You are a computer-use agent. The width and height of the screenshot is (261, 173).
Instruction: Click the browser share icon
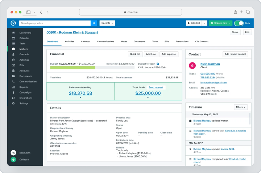coord(235,12)
